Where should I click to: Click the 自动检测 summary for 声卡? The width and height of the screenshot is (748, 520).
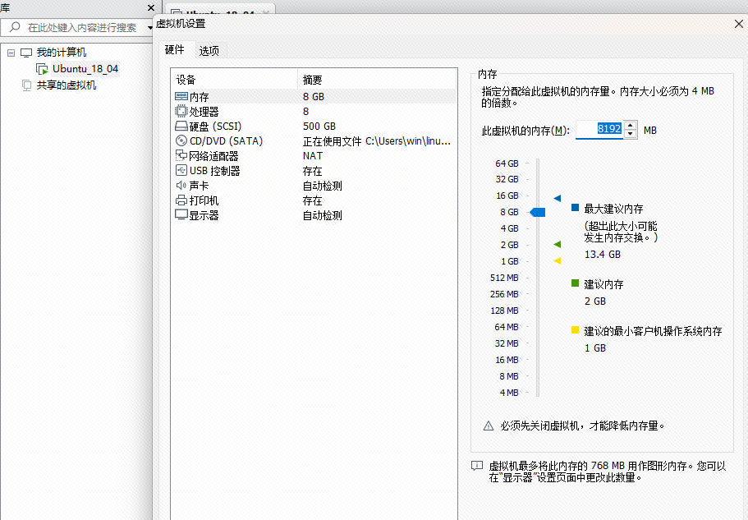tap(322, 186)
